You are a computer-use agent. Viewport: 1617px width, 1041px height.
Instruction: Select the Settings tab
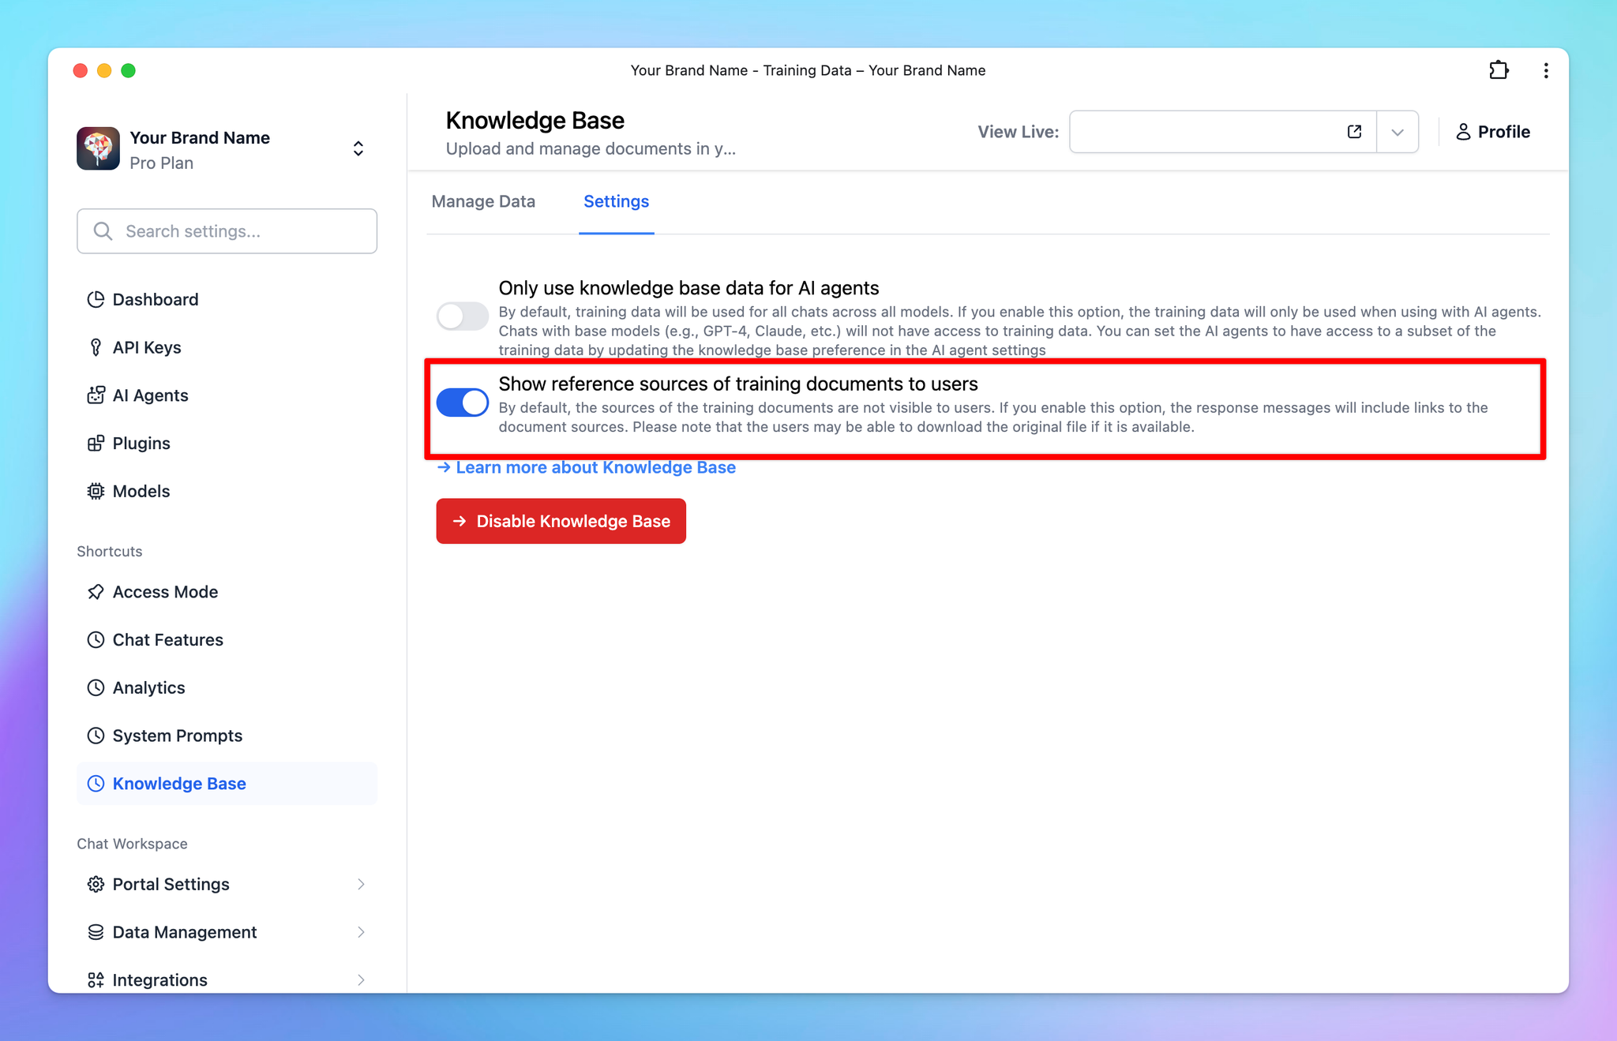coord(617,200)
